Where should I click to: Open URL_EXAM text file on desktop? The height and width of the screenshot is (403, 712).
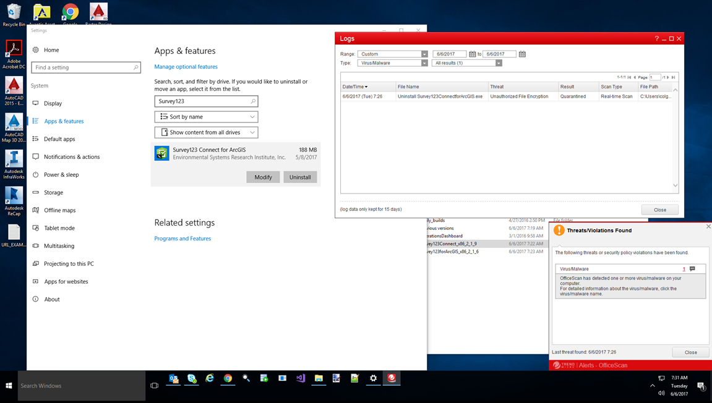(x=14, y=235)
